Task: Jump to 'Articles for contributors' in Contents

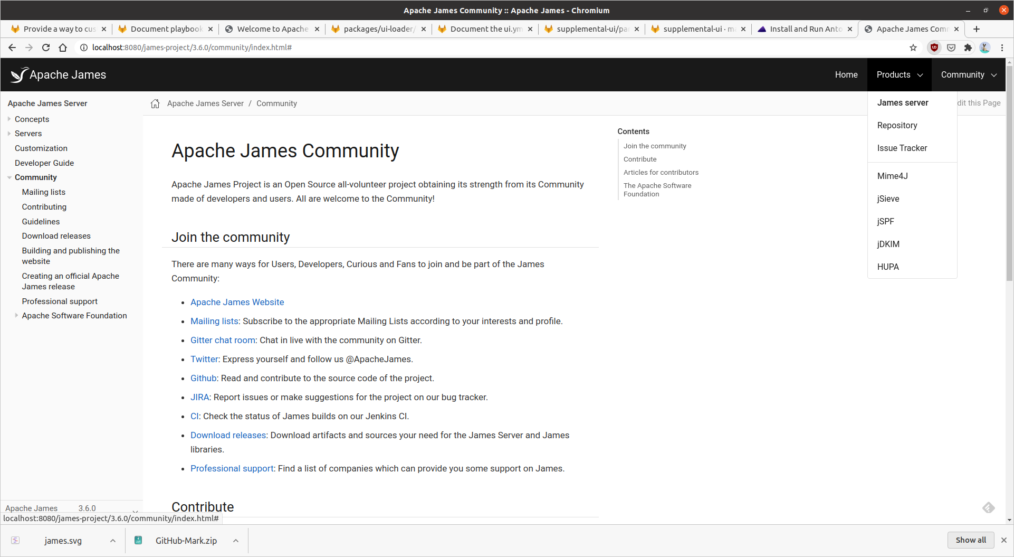Action: (661, 173)
